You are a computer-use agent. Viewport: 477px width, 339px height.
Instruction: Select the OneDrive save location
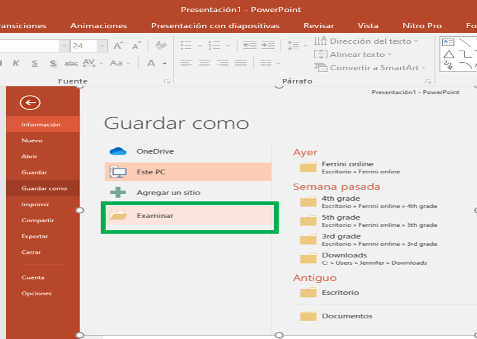pos(155,151)
